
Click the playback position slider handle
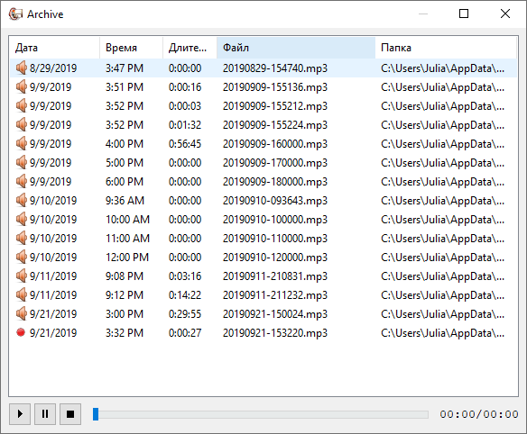96,414
